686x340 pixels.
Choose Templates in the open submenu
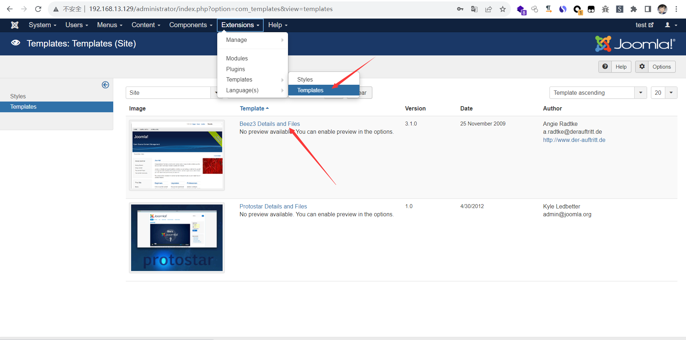310,90
